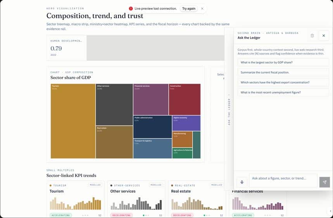Screen dimensions: 333x218
Task: Open the Real estate KPI card title
Action: pyautogui.click(x=181, y=191)
